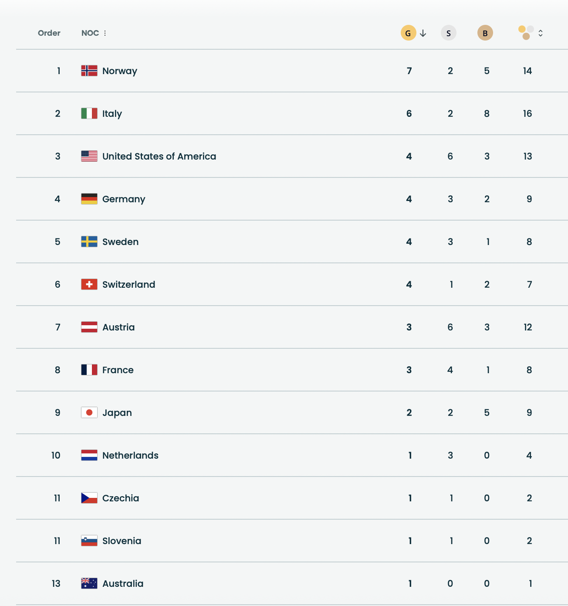Click the bronze medal column icon
This screenshot has width=568, height=606.
click(x=485, y=33)
